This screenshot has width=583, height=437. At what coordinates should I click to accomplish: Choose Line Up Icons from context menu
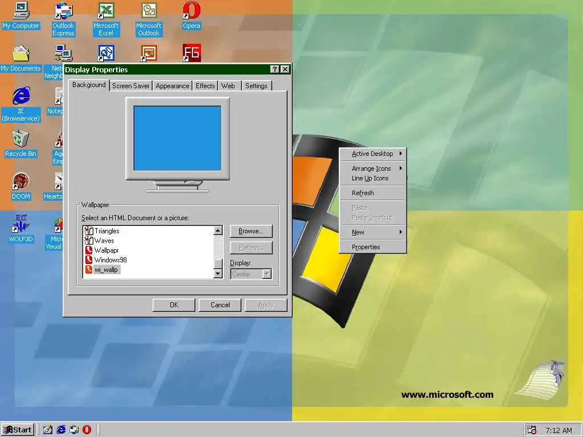[373, 178]
